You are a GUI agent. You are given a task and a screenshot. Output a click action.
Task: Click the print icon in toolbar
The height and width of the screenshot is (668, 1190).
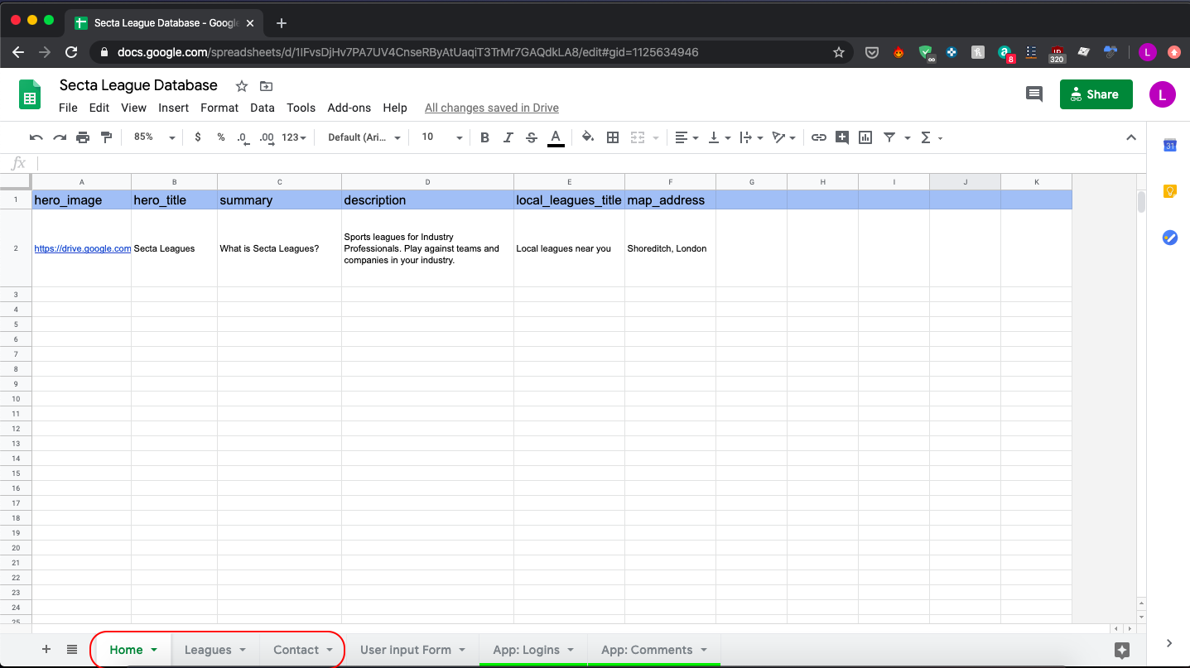[83, 137]
